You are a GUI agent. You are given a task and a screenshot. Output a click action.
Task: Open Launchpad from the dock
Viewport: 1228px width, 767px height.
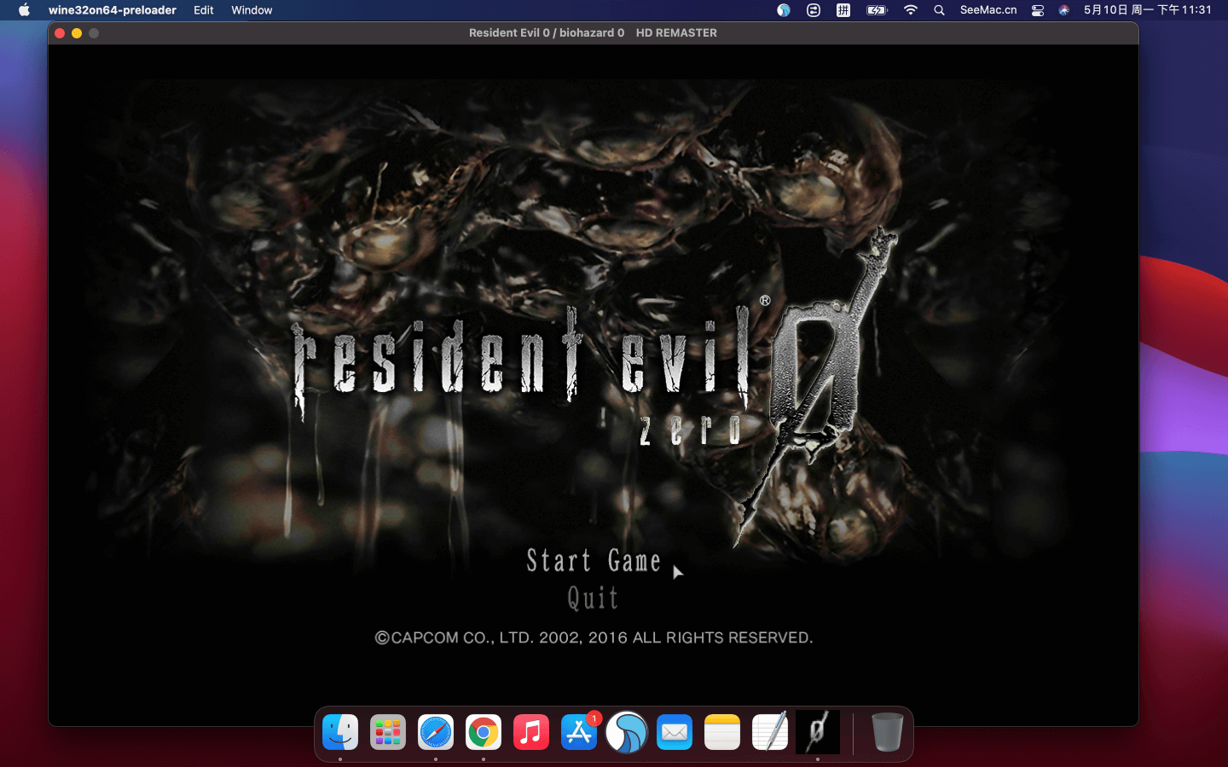(x=388, y=732)
